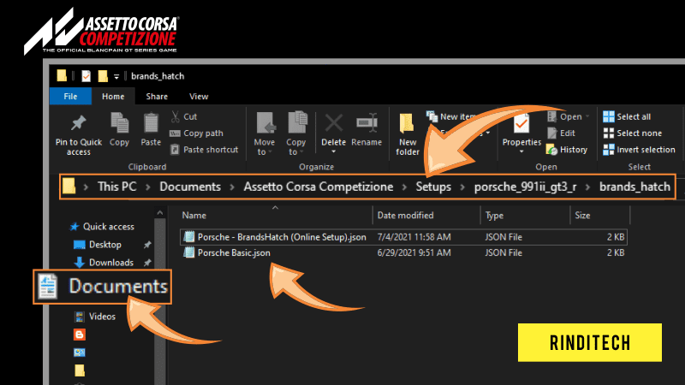Viewport: 685px width, 385px height.
Task: Click the Edit command in ribbon
Action: coord(561,133)
